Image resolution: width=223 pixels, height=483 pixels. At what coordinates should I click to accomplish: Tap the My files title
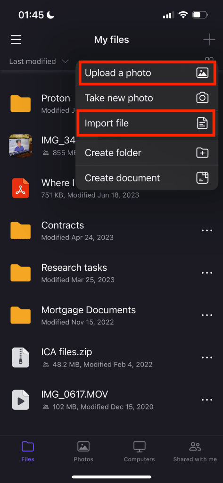111,40
